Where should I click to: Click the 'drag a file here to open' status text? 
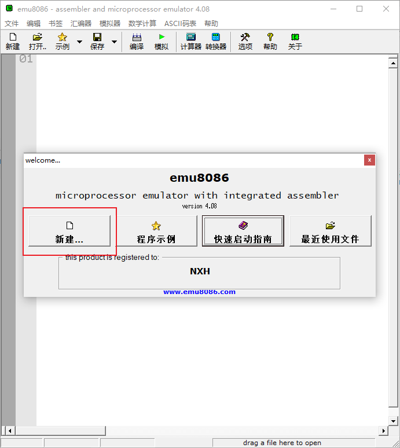pos(282,443)
